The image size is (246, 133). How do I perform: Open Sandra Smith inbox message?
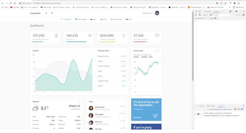click(107, 108)
